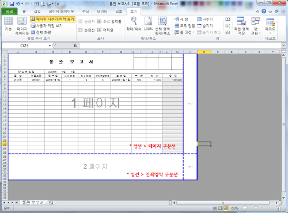
Task: Adjust the zoom slider handle
Action: 256,208
